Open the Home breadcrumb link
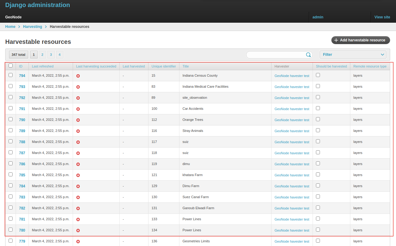 click(x=10, y=27)
